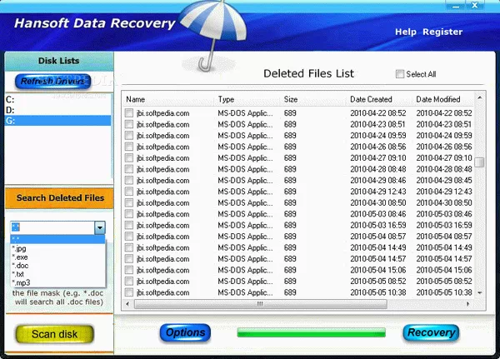The image size is (500, 359).
Task: Check the file dated 2010-05-05 08:52
Action: click(x=129, y=282)
